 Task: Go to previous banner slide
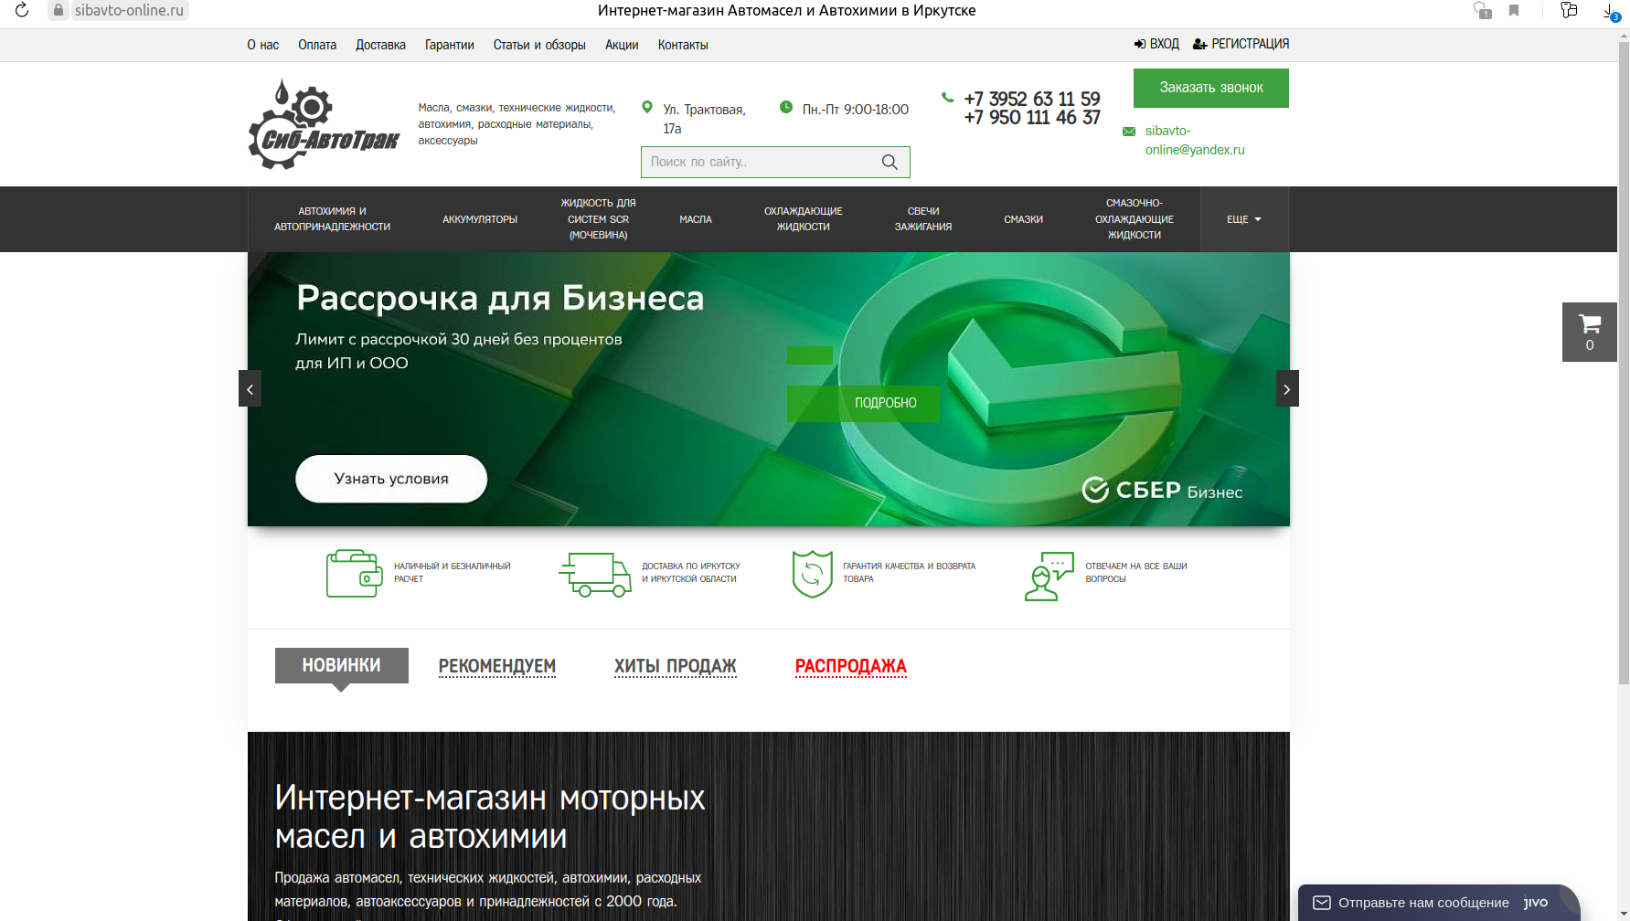pyautogui.click(x=250, y=388)
